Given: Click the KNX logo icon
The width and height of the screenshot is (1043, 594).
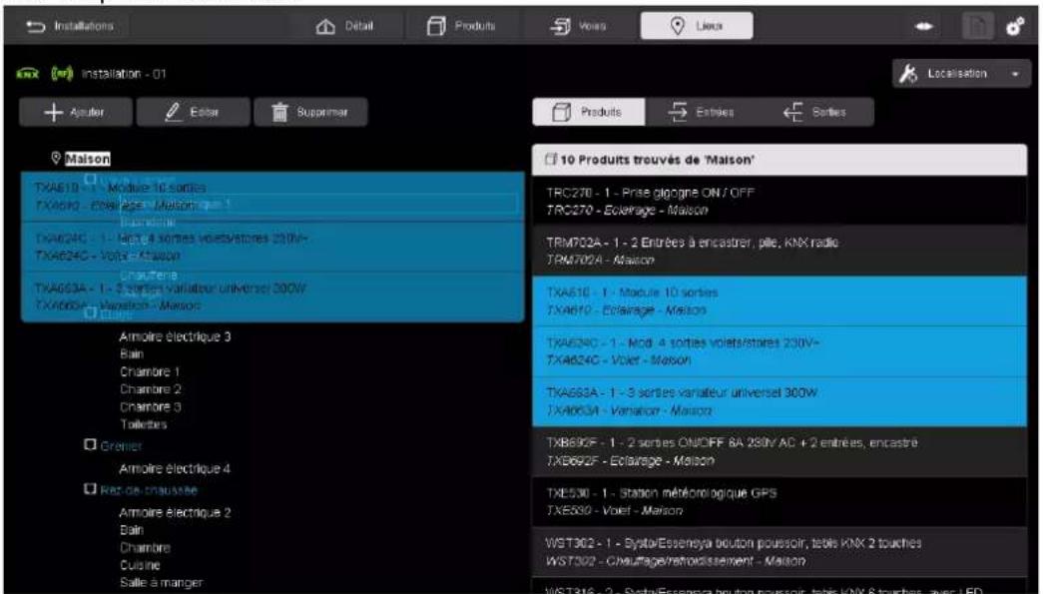Looking at the screenshot, I should tap(28, 74).
